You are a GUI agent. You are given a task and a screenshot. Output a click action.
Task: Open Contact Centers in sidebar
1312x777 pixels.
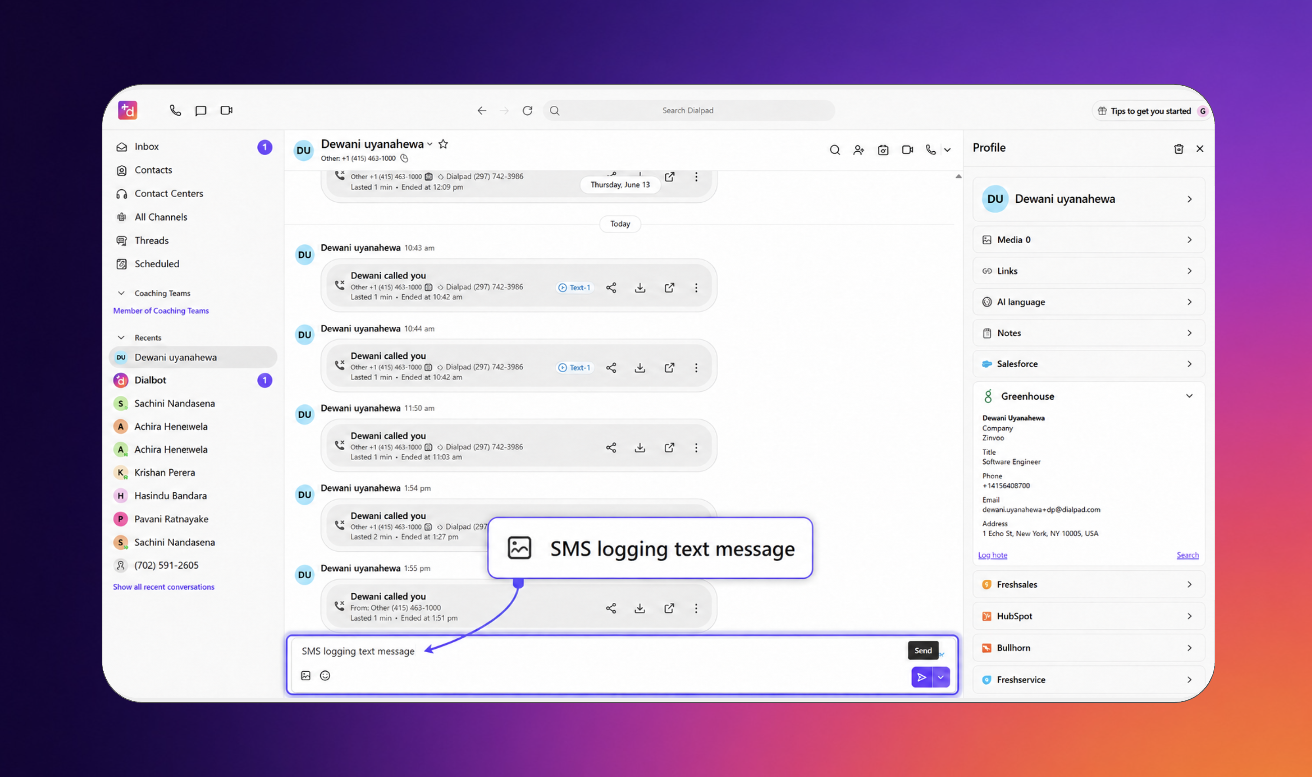tap(193, 194)
